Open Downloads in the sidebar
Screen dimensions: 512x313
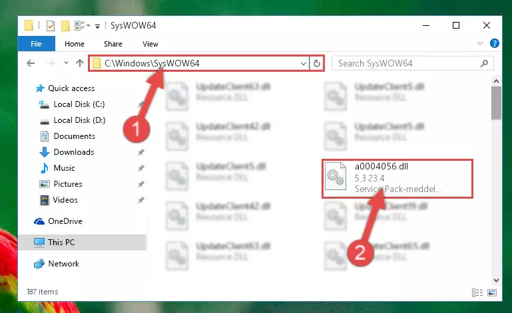[x=74, y=152]
